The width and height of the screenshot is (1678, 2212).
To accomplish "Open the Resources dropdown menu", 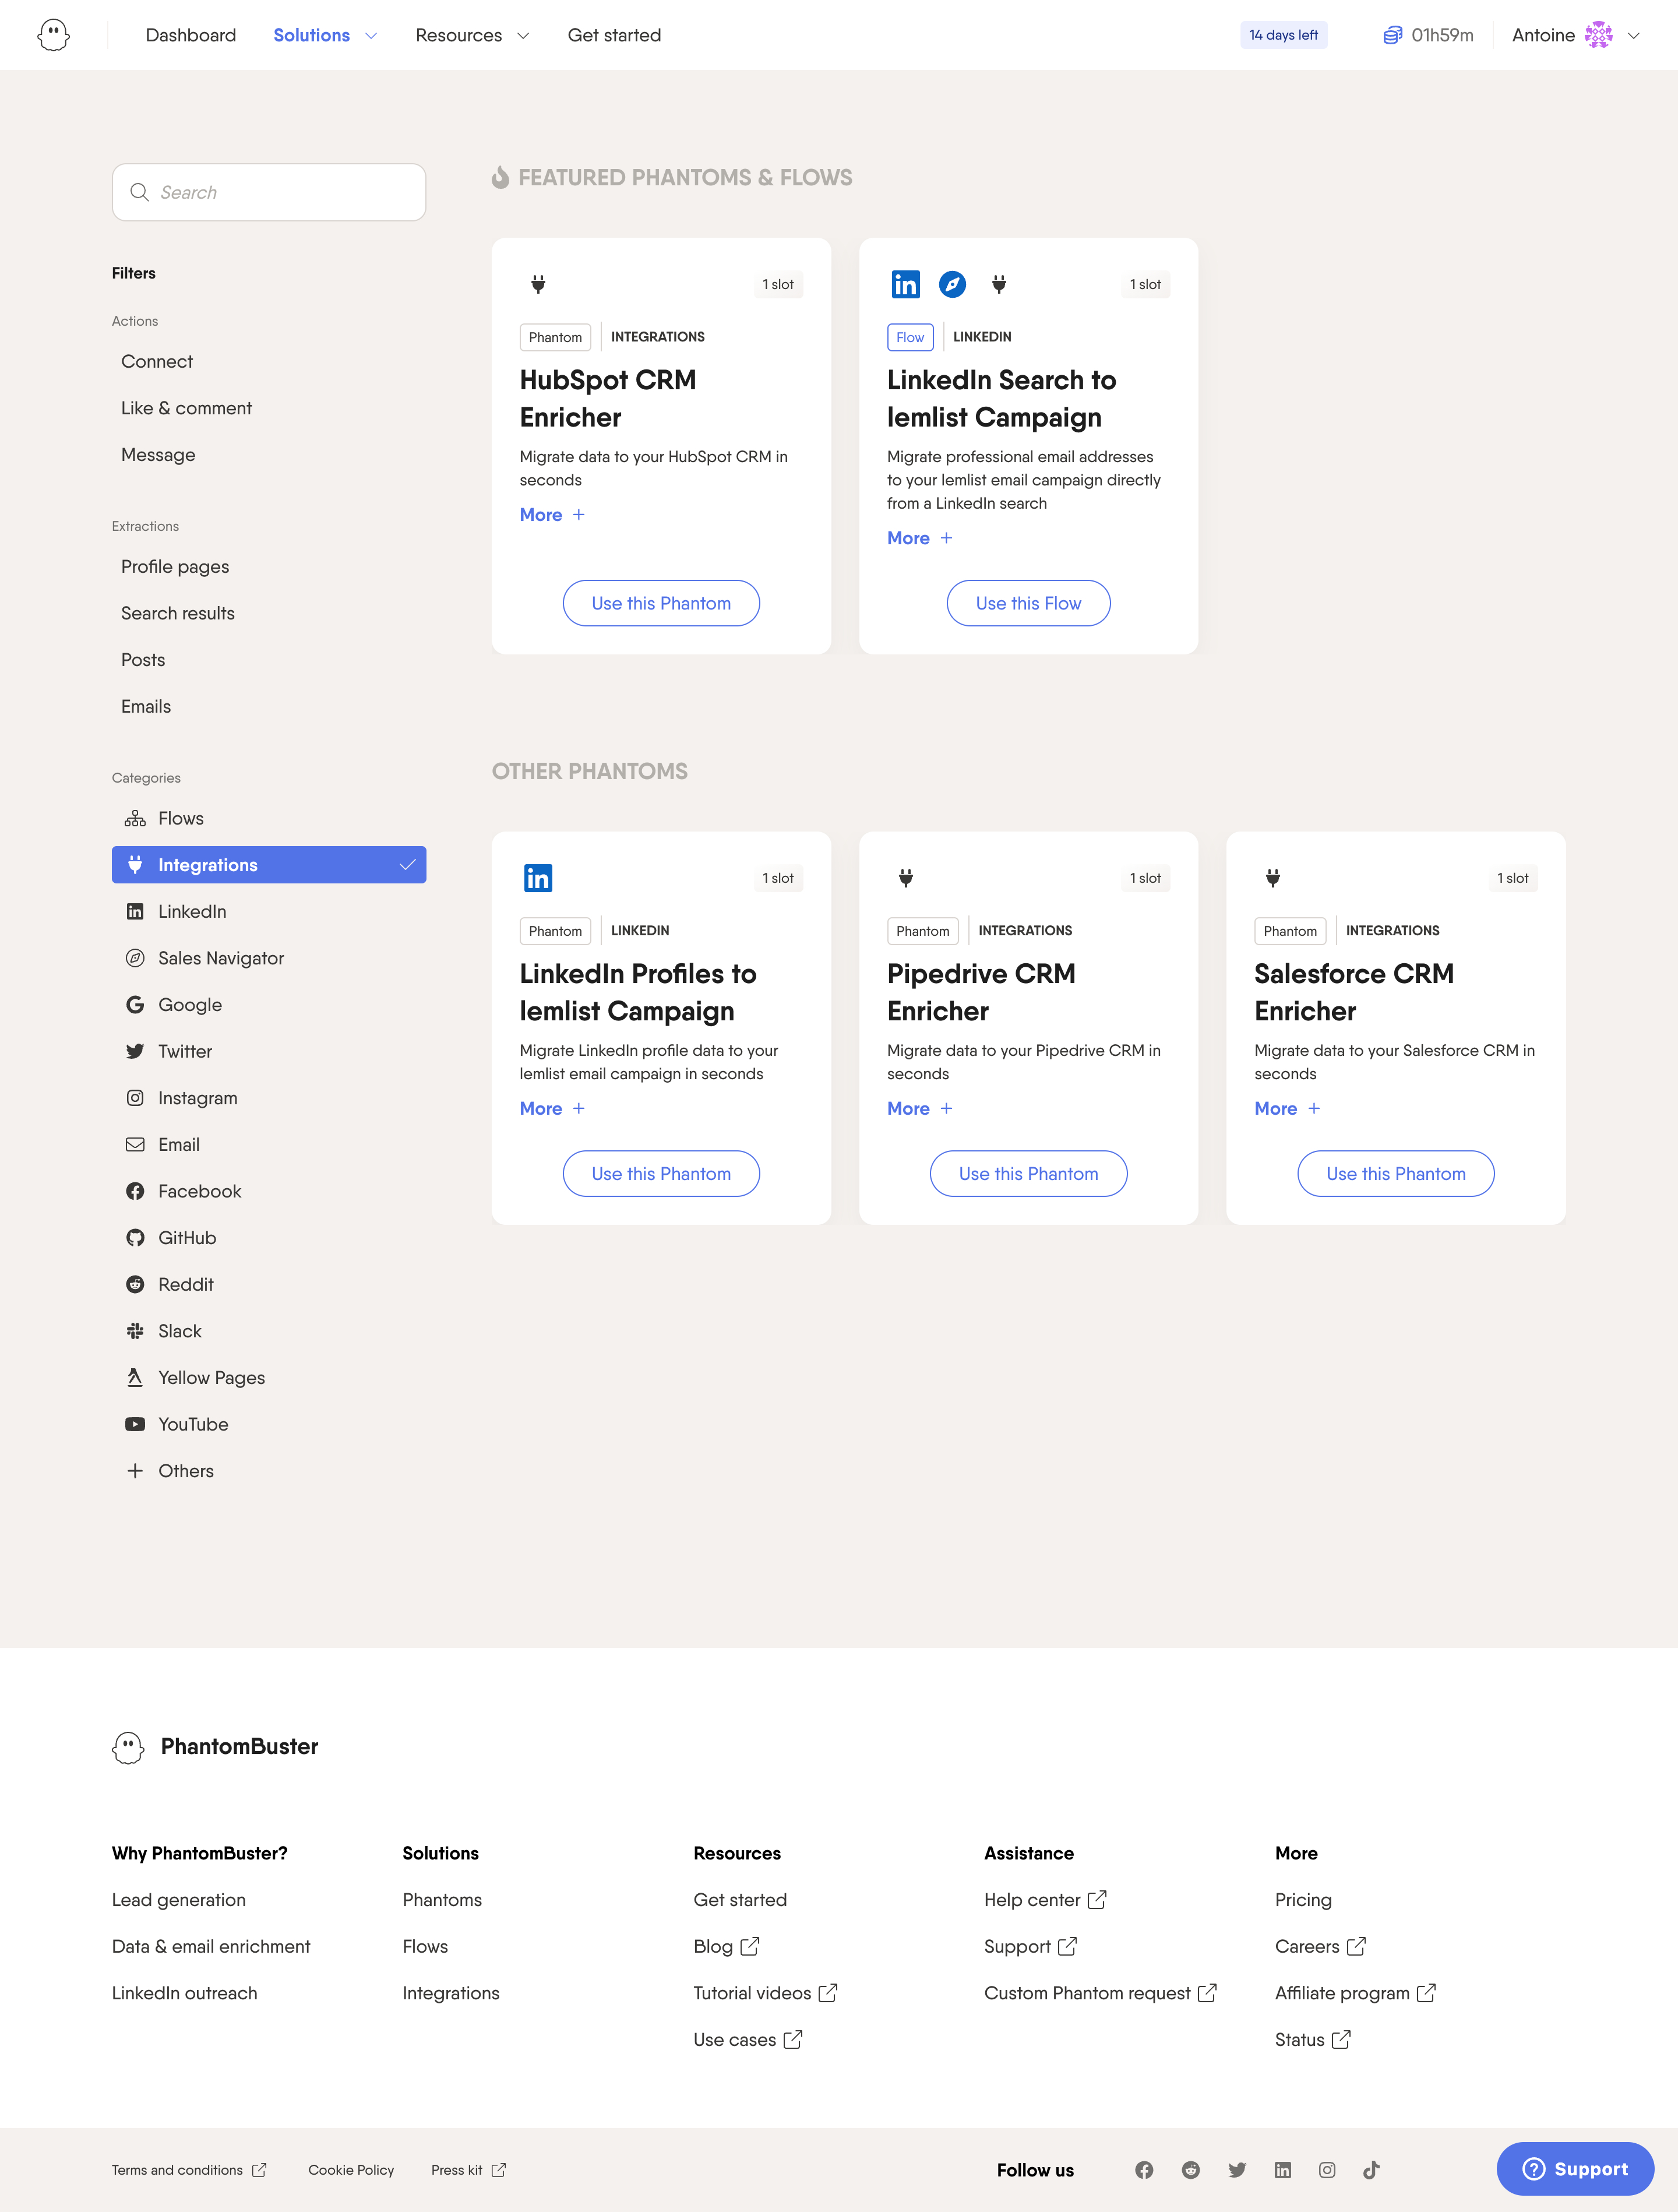I will pyautogui.click(x=472, y=35).
